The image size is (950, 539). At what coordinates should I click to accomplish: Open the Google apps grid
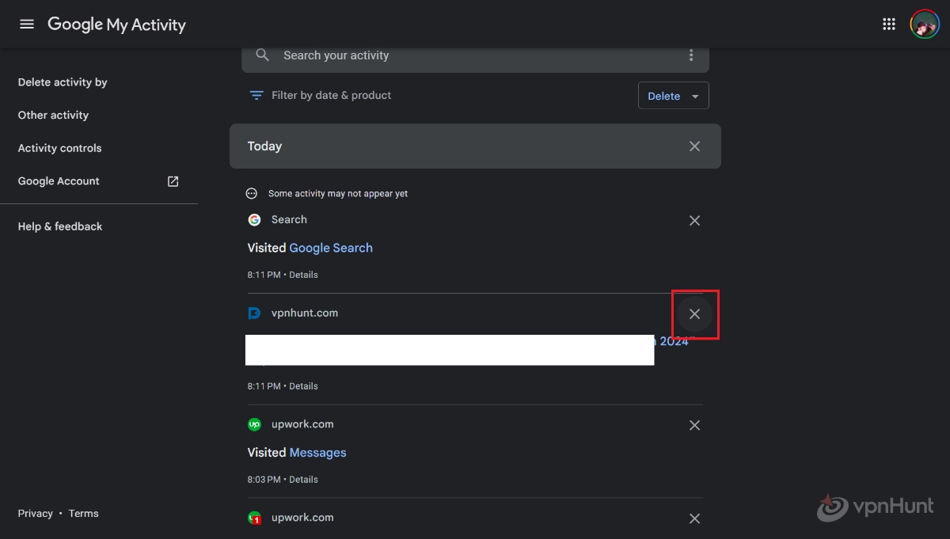coord(889,24)
